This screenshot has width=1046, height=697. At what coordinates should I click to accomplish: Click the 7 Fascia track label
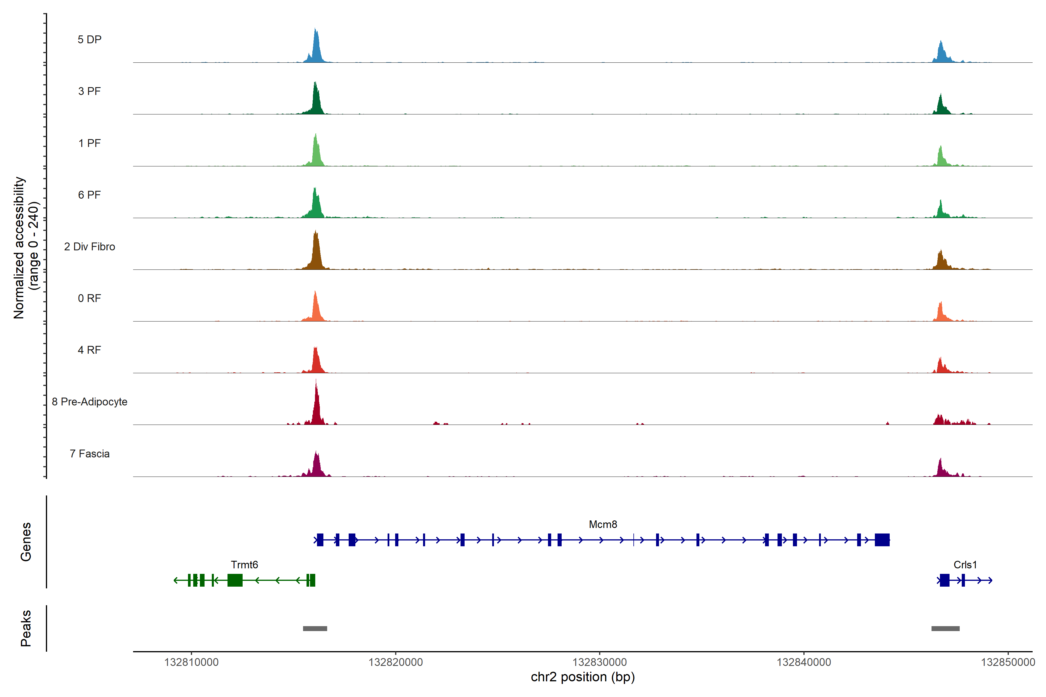pos(89,454)
